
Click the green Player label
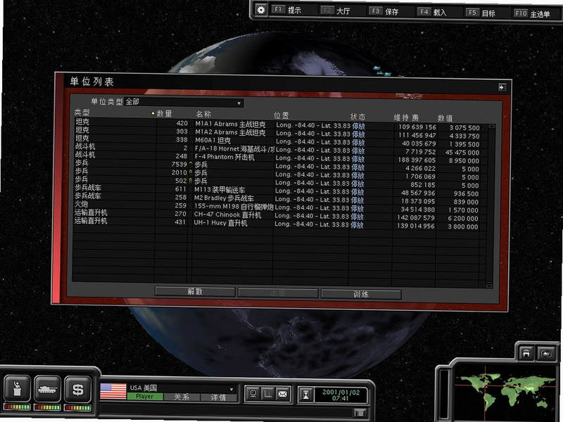click(x=145, y=396)
